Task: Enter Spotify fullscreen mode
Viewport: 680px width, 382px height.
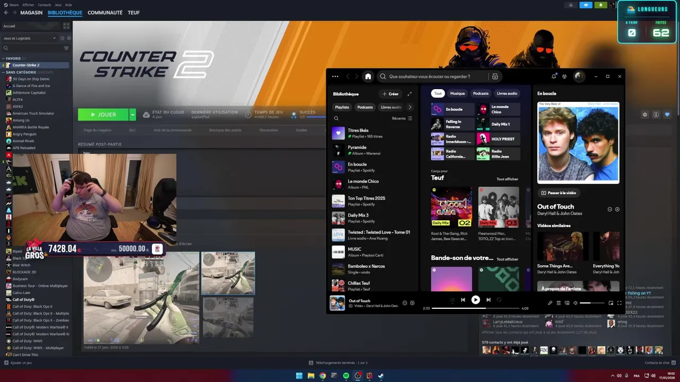Action: pos(619,303)
